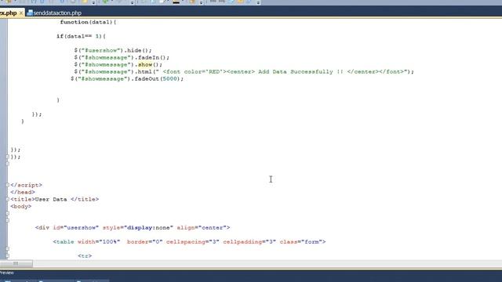Click the align="center" attribute
The height and width of the screenshot is (282, 502).
[202, 228]
